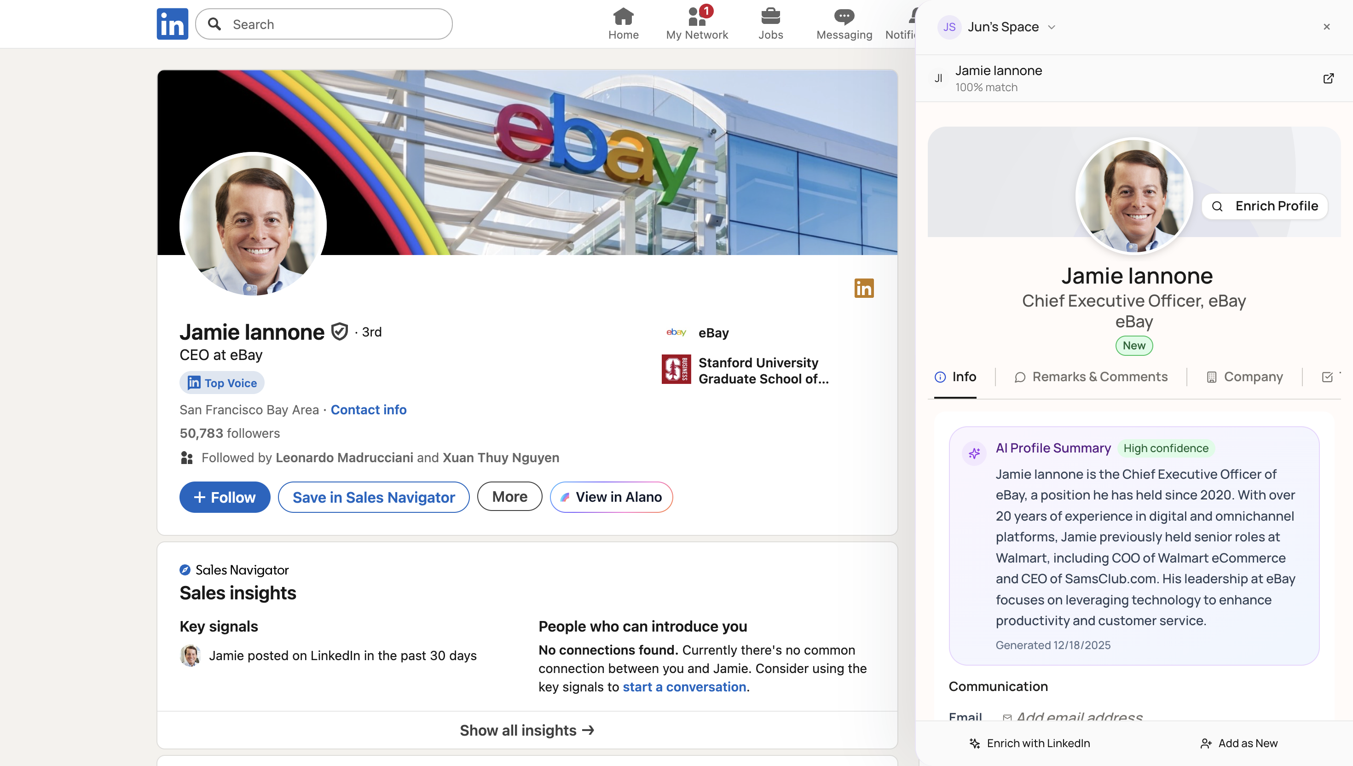Click Jamie's avatar in Key signals

pyautogui.click(x=190, y=656)
